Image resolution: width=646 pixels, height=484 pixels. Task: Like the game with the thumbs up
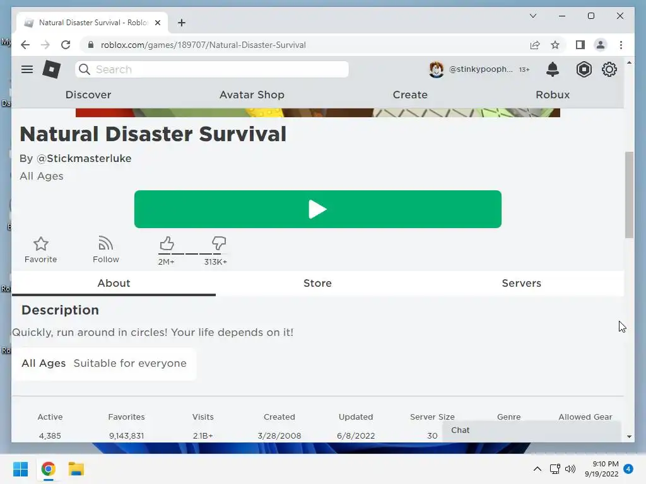click(x=167, y=244)
